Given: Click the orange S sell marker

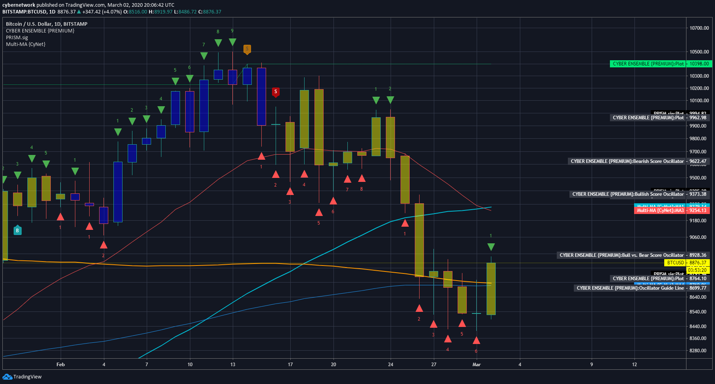Looking at the screenshot, I should (x=247, y=49).
